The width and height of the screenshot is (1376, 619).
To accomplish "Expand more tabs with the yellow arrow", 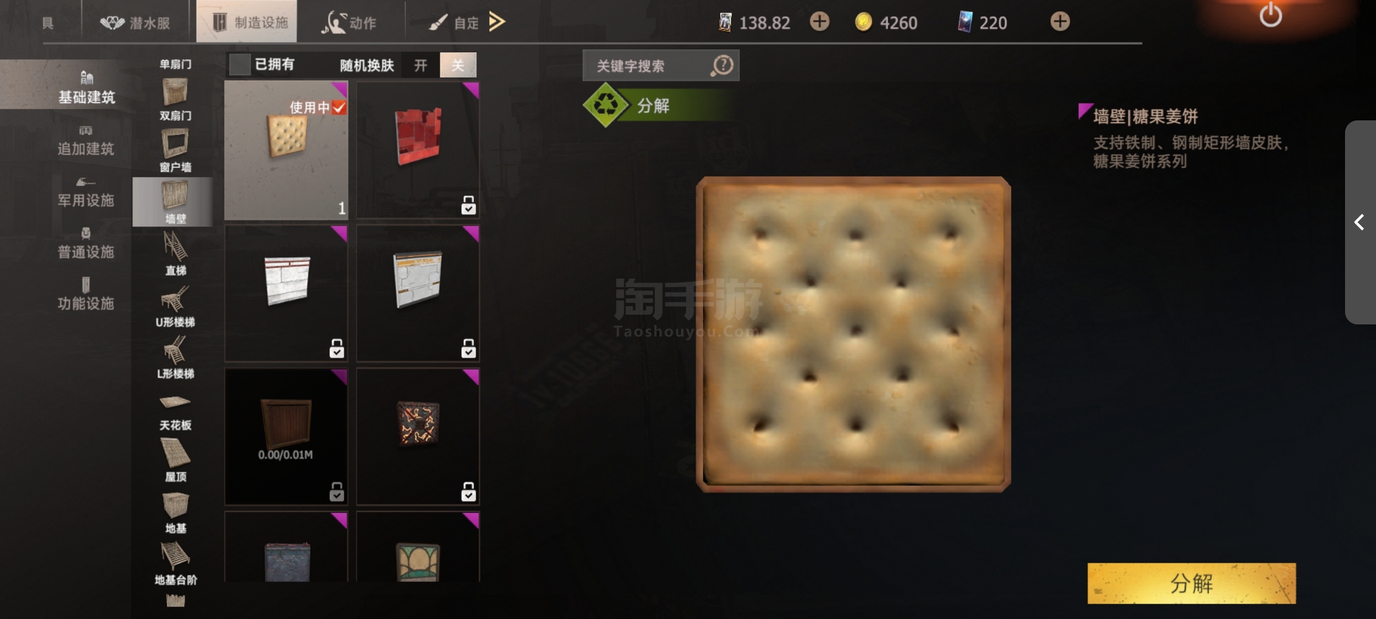I will (497, 22).
